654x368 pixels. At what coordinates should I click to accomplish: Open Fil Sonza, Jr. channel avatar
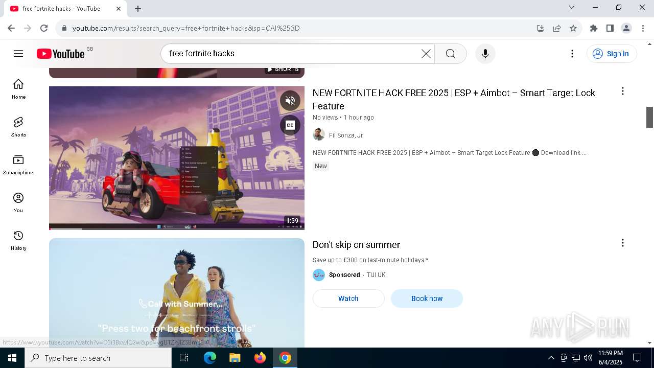coord(319,135)
